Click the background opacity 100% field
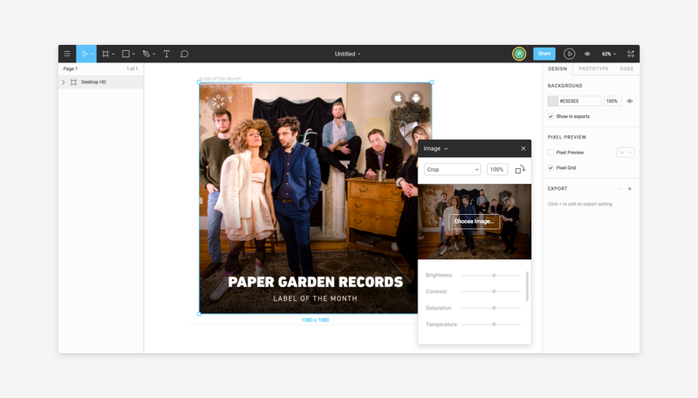Image resolution: width=698 pixels, height=398 pixels. [613, 101]
